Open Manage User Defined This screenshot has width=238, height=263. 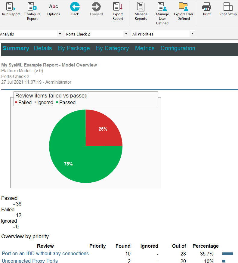tap(162, 7)
